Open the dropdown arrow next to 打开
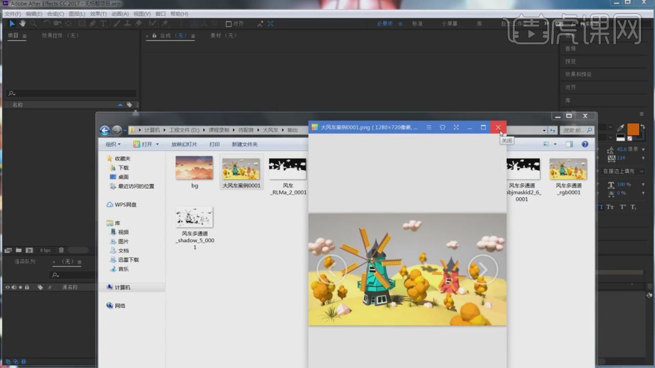 157,144
